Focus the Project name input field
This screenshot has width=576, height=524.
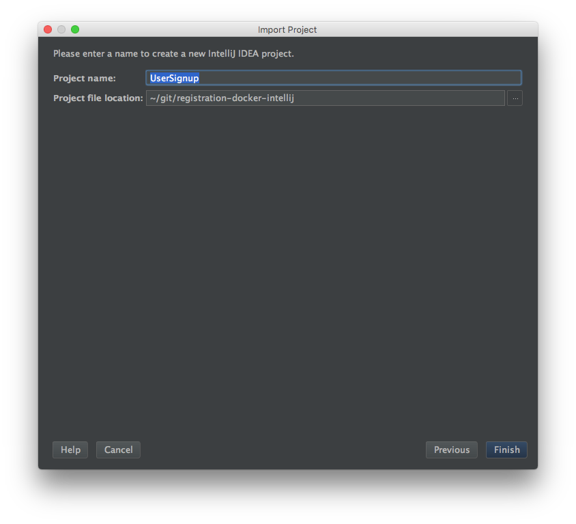333,78
